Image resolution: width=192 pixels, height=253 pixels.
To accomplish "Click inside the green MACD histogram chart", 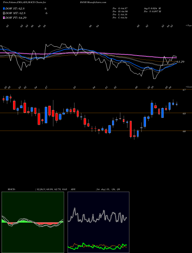I will (x=33, y=222).
